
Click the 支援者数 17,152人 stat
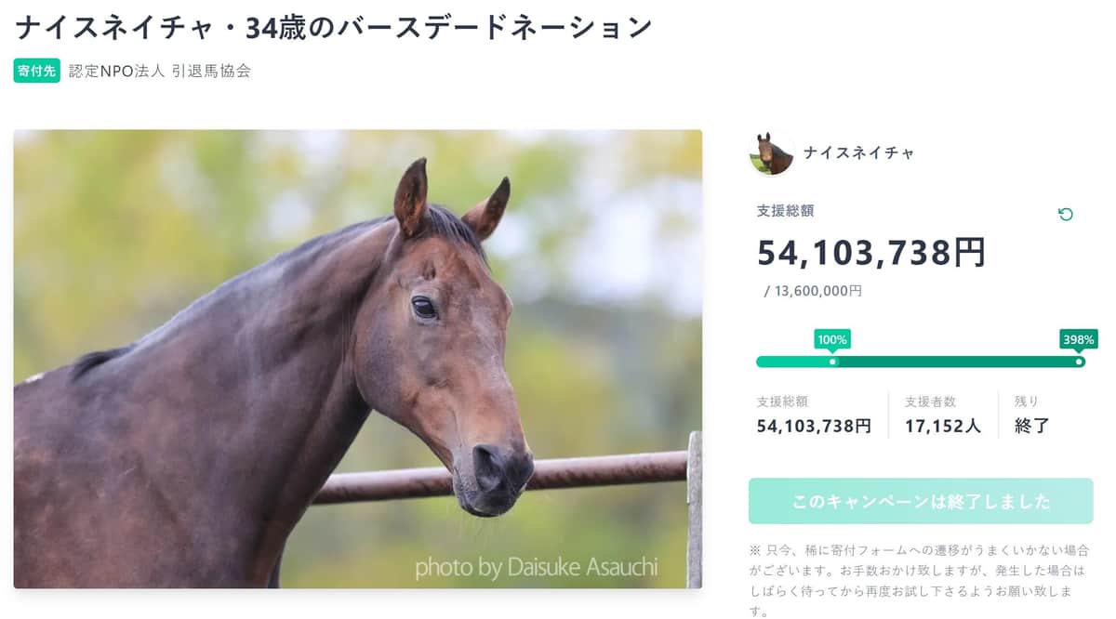tap(943, 426)
